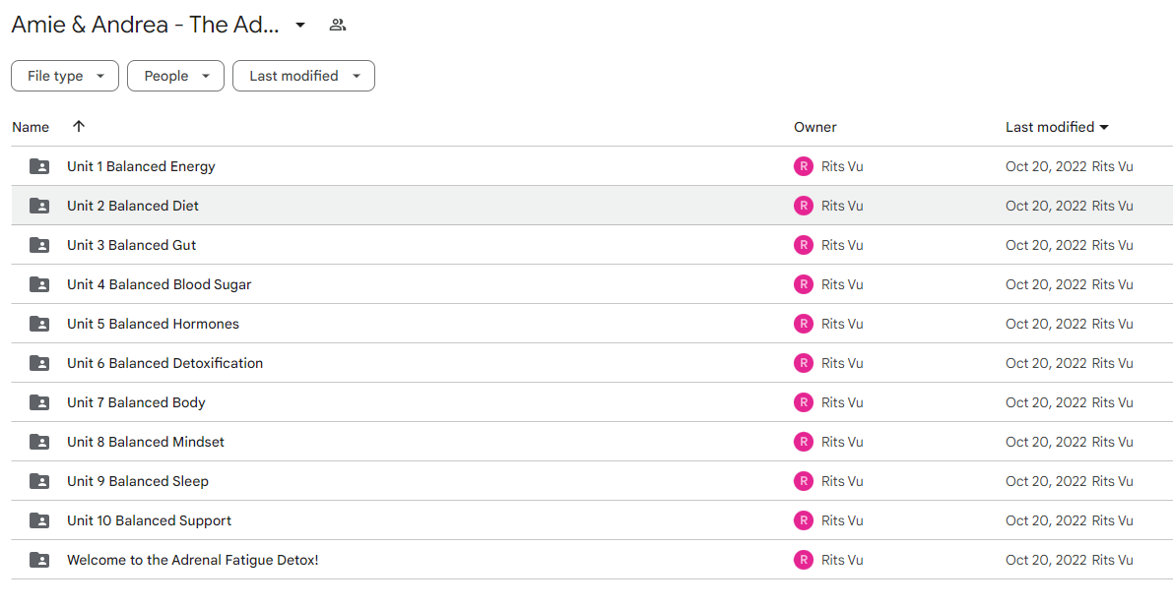Click Oct 20, 2022 date in Unit 4 row
Viewport: 1173px width, 608px height.
coord(1046,284)
